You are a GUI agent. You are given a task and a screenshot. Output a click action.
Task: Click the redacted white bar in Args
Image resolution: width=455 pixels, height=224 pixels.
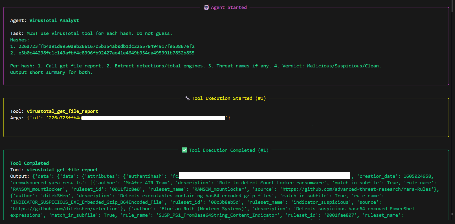pyautogui.click(x=153, y=118)
